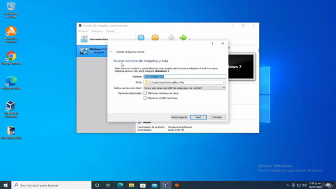Open Task View on taskbar
This screenshot has width=336, height=189.
[x=108, y=185]
